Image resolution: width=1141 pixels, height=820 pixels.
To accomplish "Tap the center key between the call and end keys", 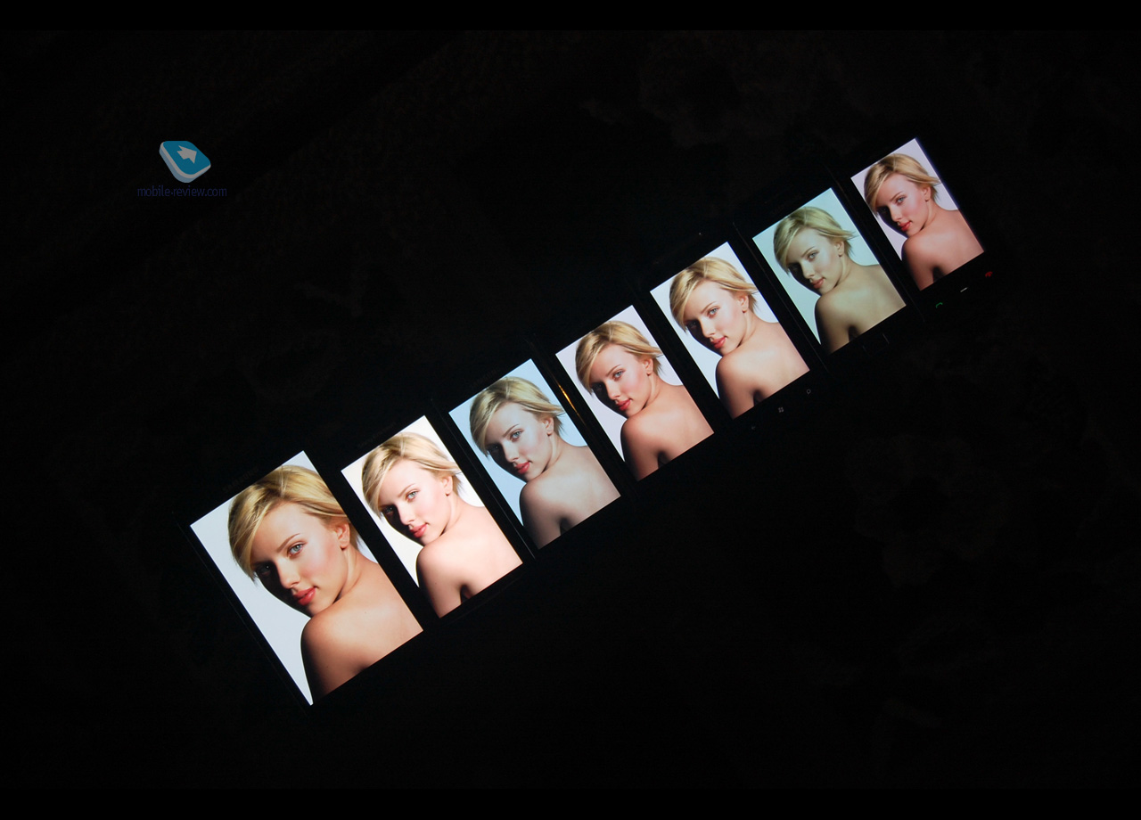I will [964, 290].
